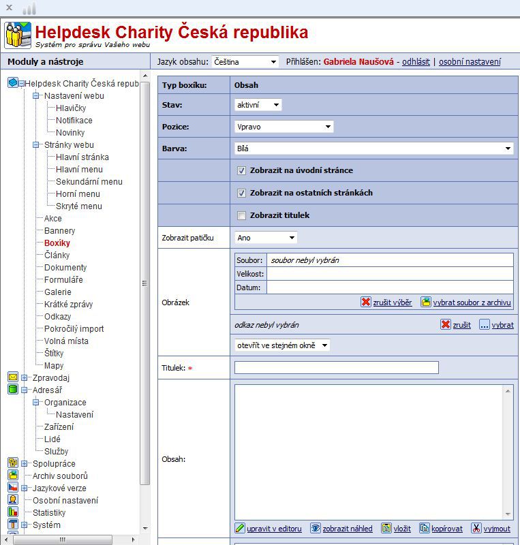Open Galerie in the module tree
Viewport: 520px width, 545px height.
58,292
